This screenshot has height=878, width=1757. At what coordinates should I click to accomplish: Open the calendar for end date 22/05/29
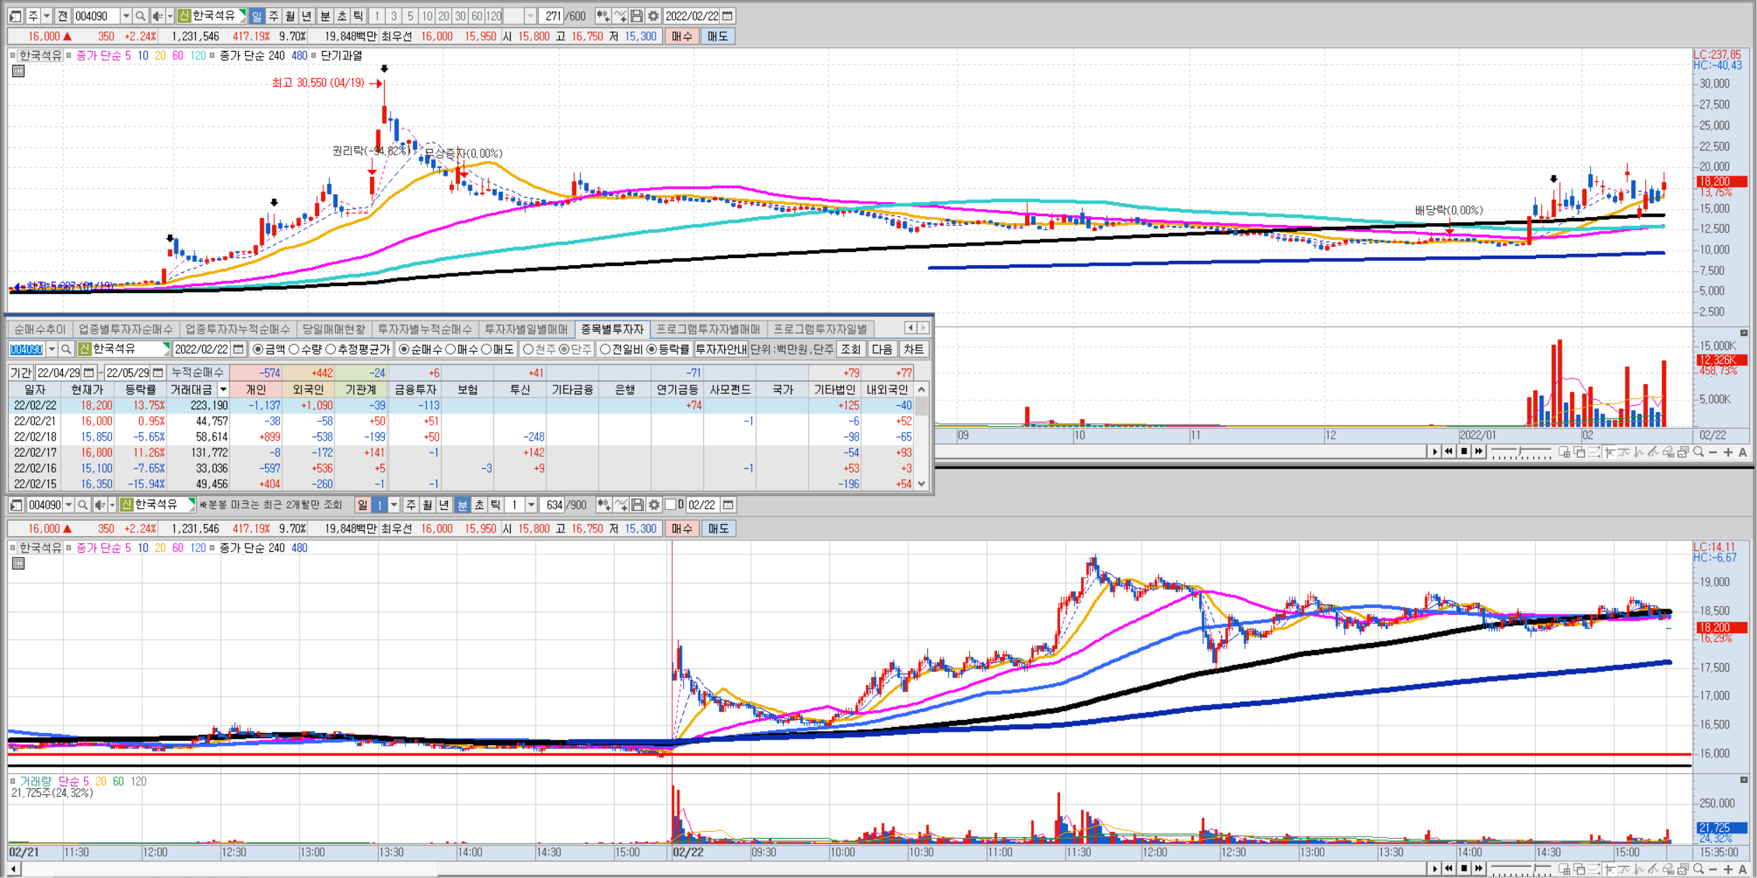coord(157,373)
